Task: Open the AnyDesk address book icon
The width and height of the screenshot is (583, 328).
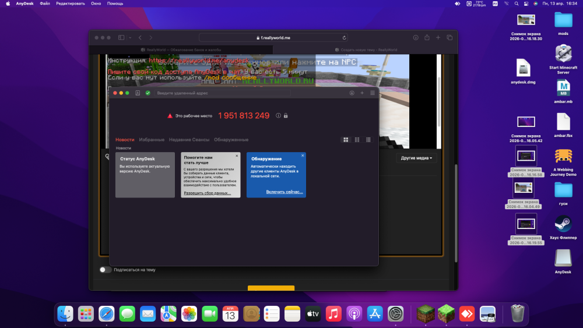Action: (138, 93)
